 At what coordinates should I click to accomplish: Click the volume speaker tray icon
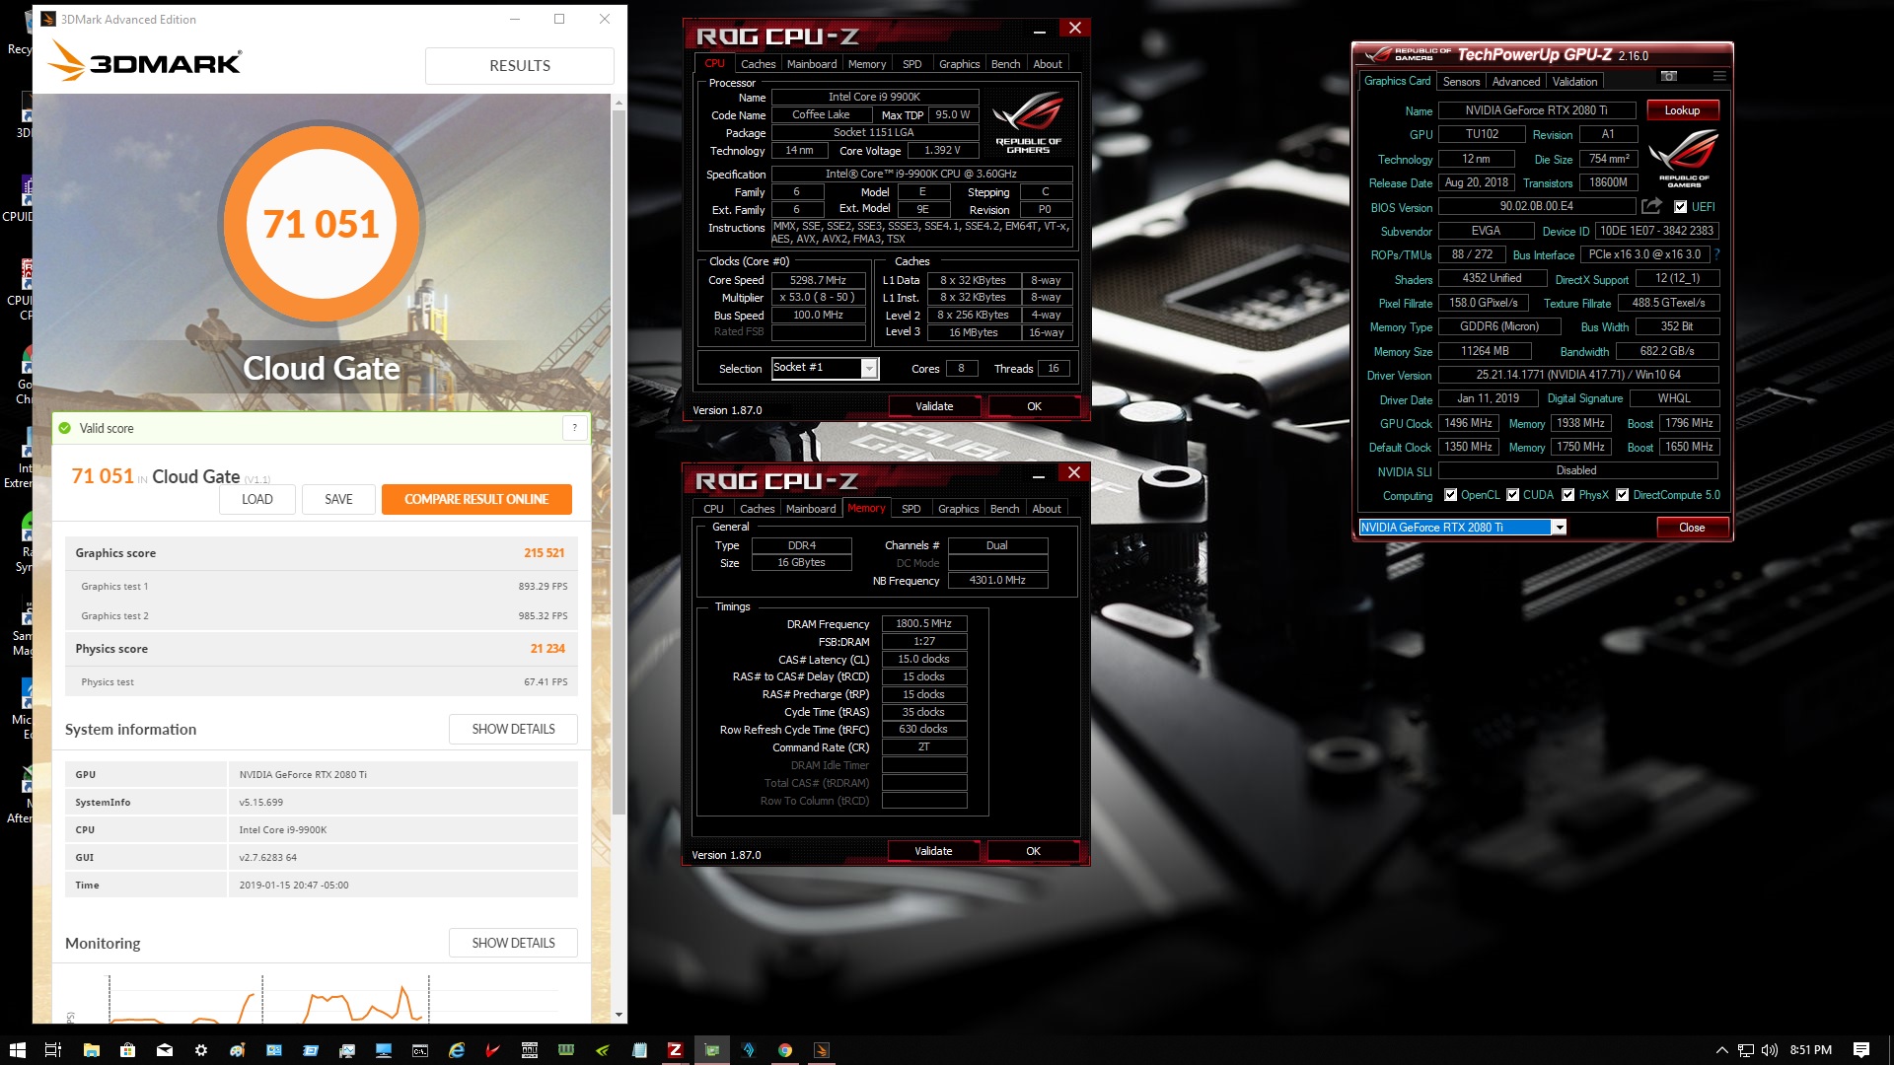1769,1050
